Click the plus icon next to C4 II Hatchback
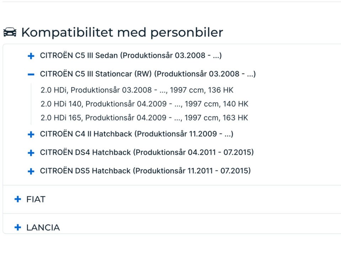 coord(31,134)
